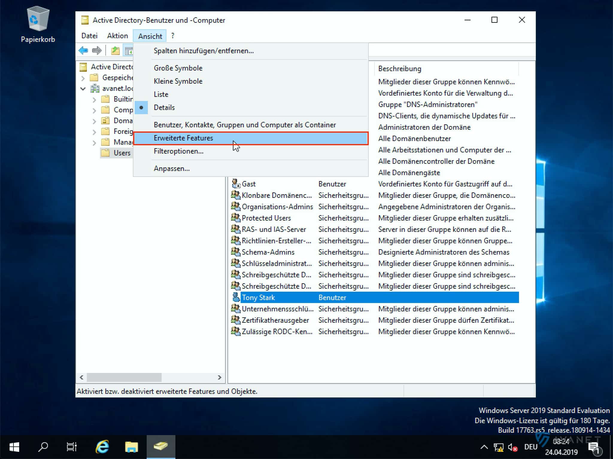The width and height of the screenshot is (613, 459).
Task: Show hidden icons in the system tray
Action: (x=484, y=447)
